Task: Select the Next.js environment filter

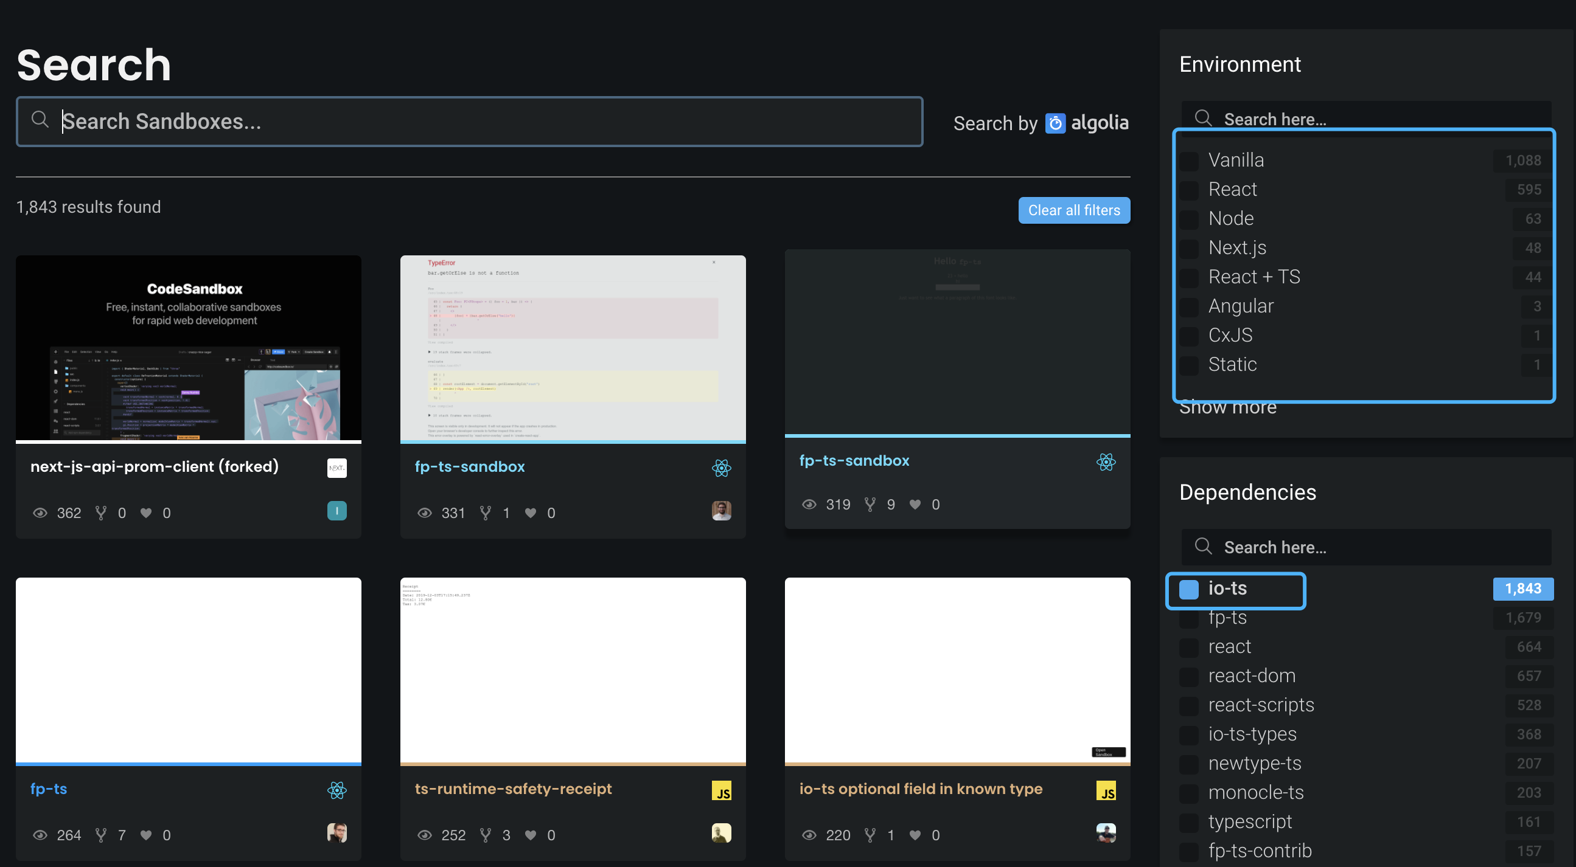Action: 1190,248
